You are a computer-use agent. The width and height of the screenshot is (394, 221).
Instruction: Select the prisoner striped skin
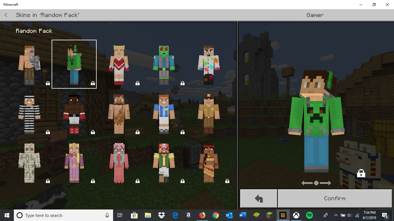point(29,115)
